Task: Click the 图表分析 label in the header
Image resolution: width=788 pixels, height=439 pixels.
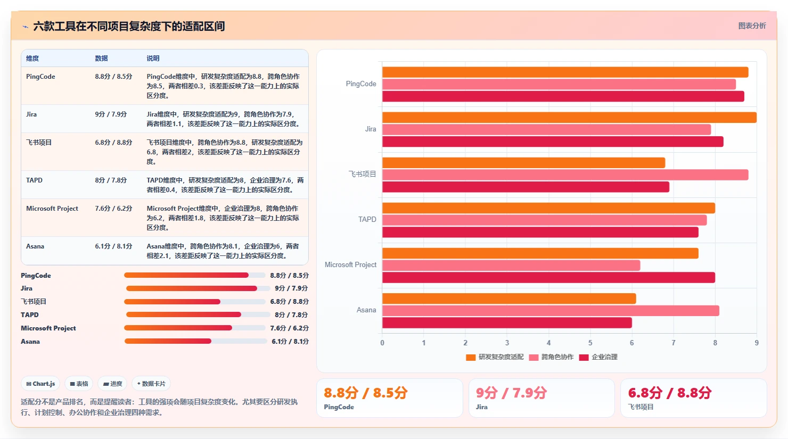Action: pos(752,26)
